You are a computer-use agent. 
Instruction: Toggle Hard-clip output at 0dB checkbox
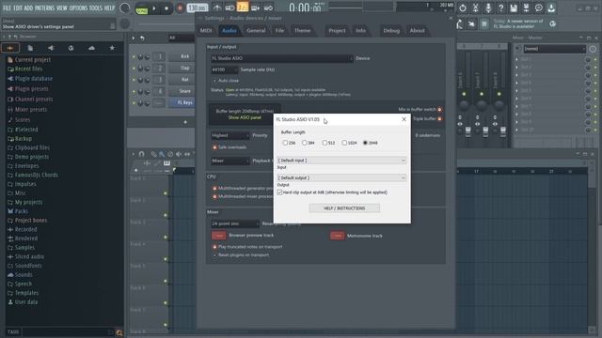280,192
